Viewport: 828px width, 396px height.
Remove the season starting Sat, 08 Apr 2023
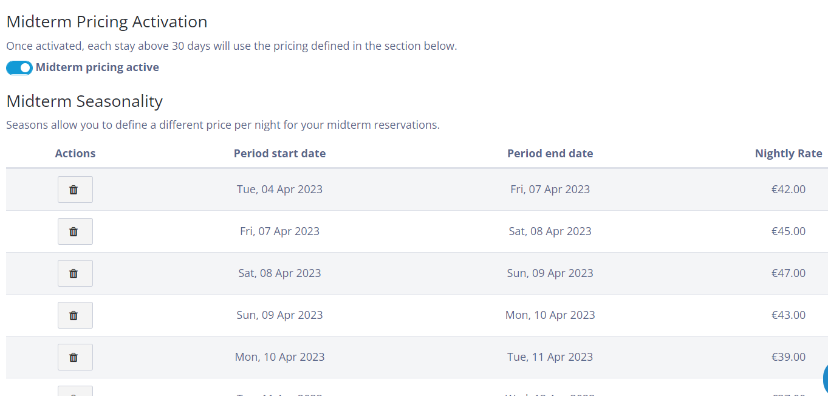pos(75,273)
